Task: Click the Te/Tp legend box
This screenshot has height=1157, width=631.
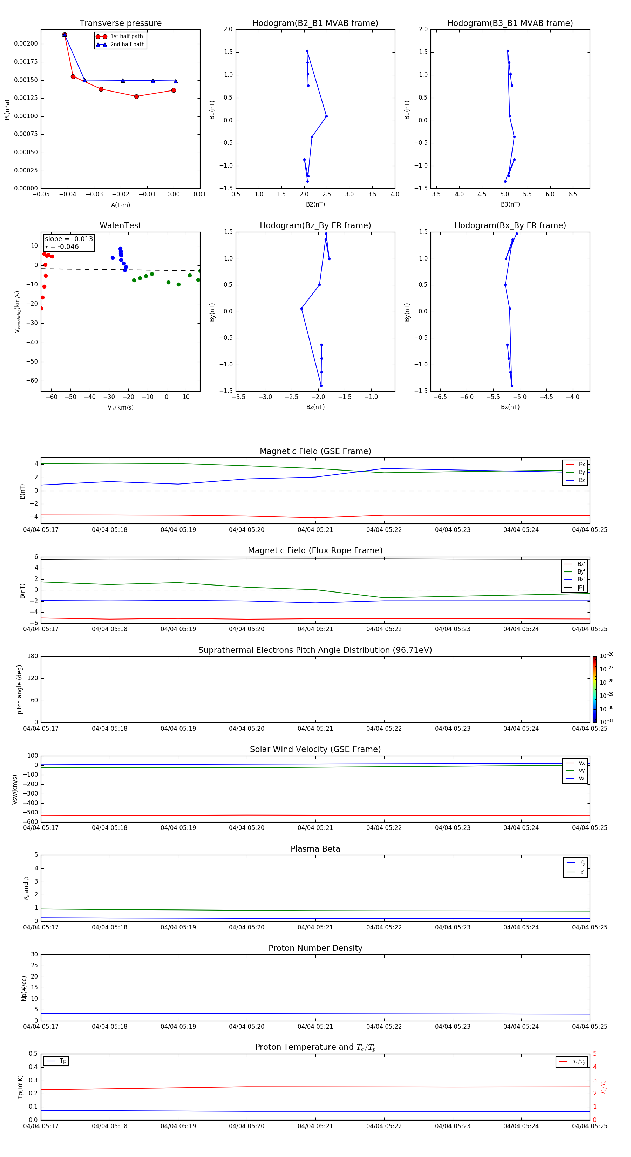Action: point(572,1062)
